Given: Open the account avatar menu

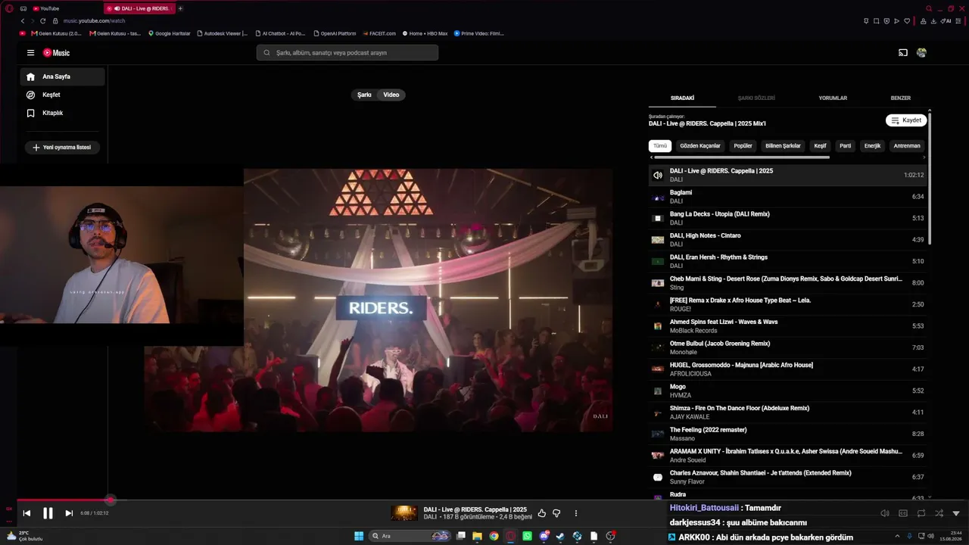Looking at the screenshot, I should 921,53.
